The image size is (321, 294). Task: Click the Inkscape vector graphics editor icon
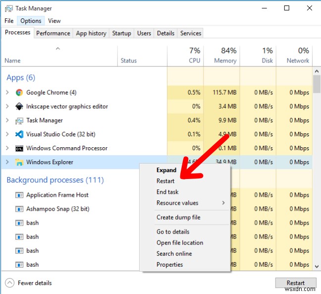19,107
